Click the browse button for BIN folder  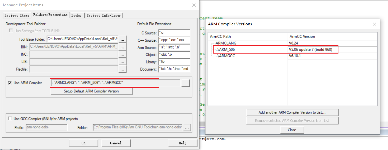click(x=123, y=47)
